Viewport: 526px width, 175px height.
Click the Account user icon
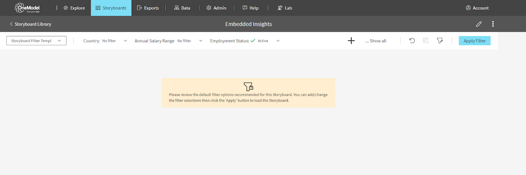click(468, 8)
